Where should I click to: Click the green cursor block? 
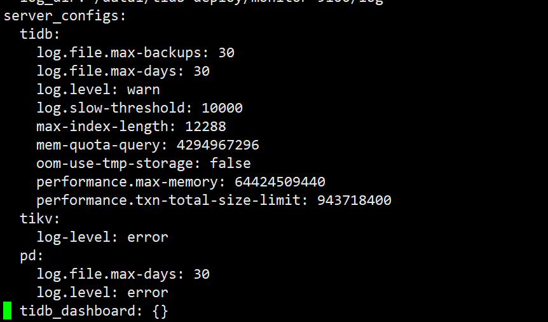(7, 311)
